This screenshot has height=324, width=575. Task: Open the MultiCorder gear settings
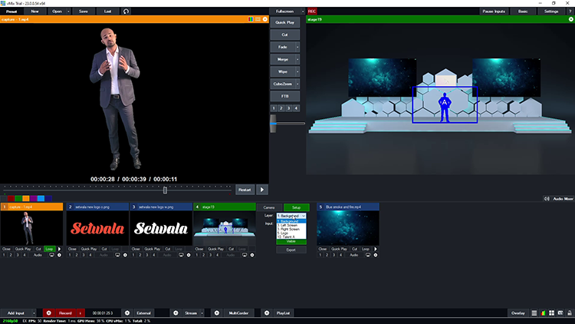(216, 313)
